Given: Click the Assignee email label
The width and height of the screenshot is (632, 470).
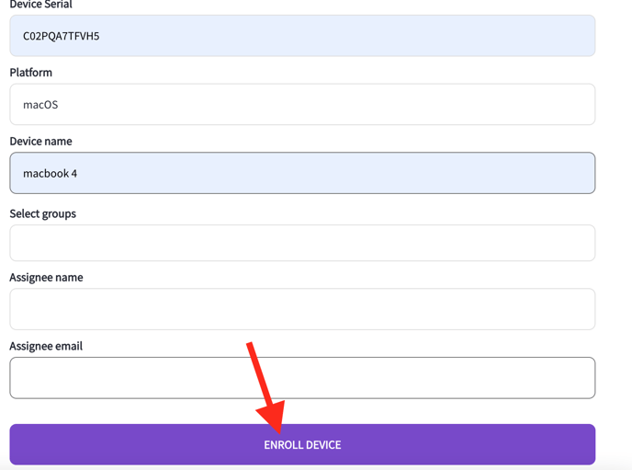Looking at the screenshot, I should [x=46, y=346].
